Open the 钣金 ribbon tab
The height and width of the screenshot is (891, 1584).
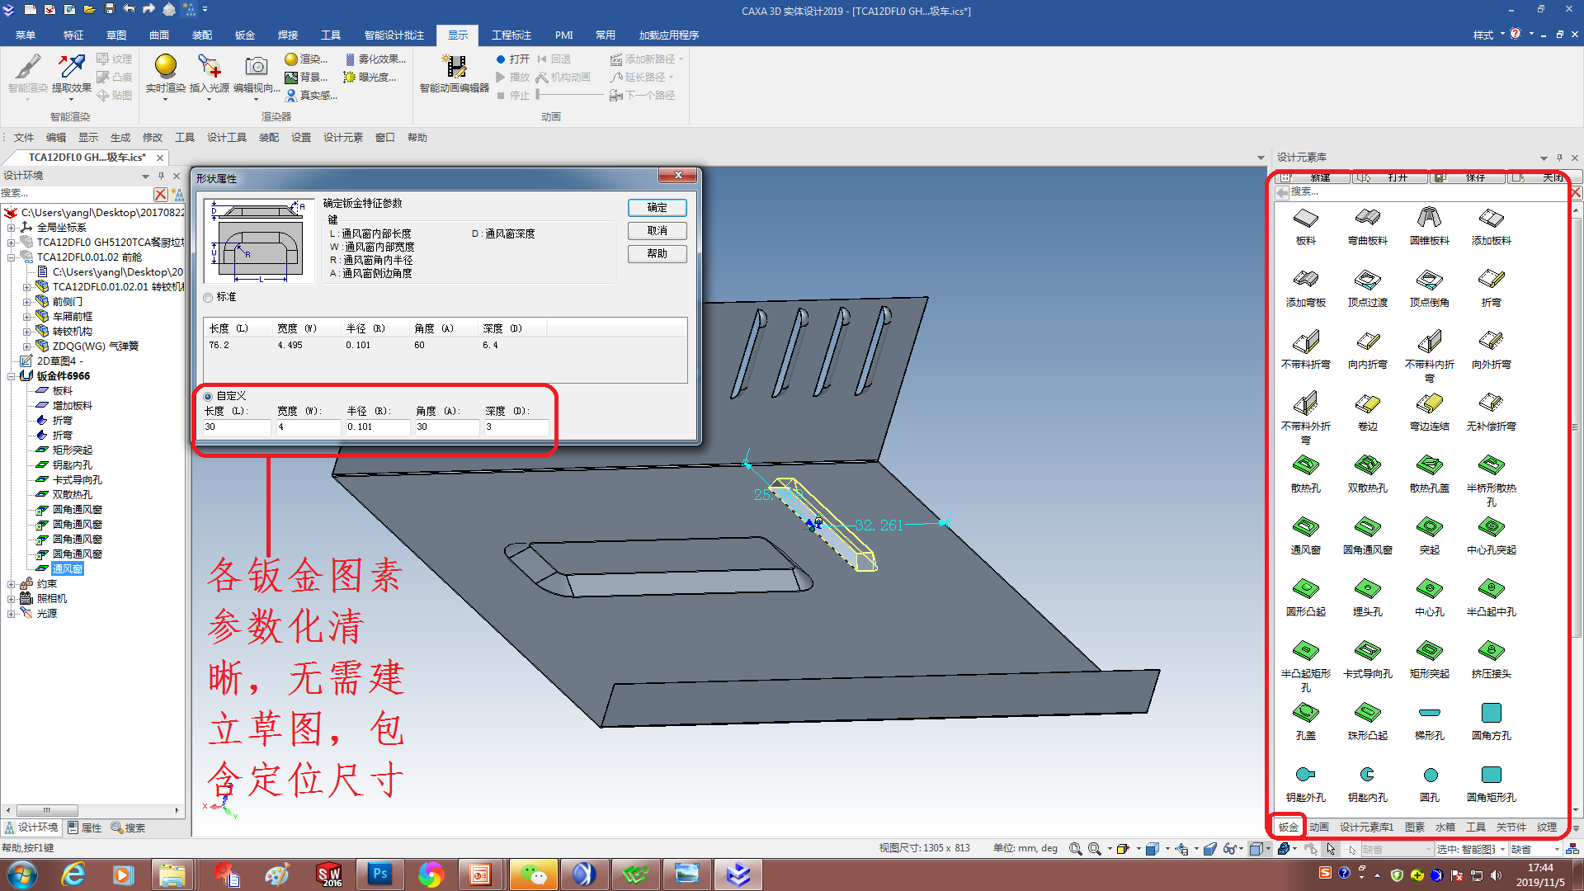[245, 35]
